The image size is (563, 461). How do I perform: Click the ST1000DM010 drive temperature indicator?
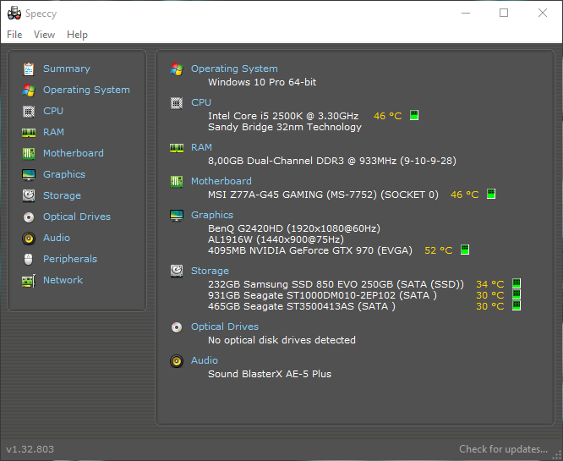click(x=517, y=294)
